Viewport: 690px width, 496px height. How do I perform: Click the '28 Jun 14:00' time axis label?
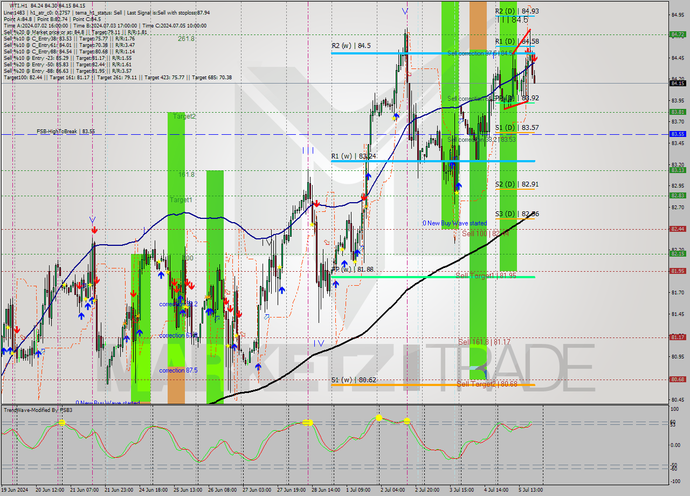(326, 490)
